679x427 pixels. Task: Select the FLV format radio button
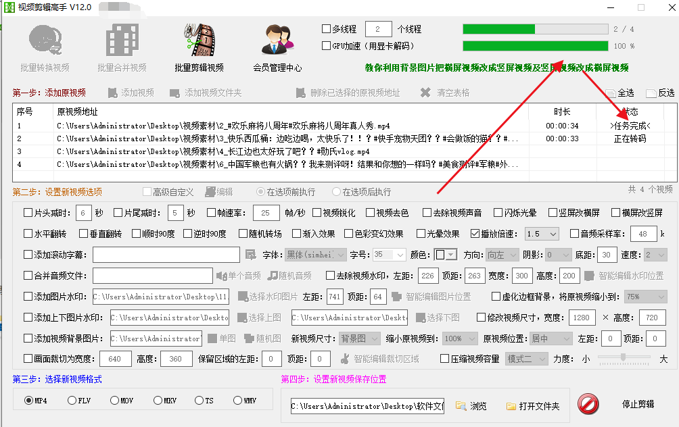tap(72, 401)
